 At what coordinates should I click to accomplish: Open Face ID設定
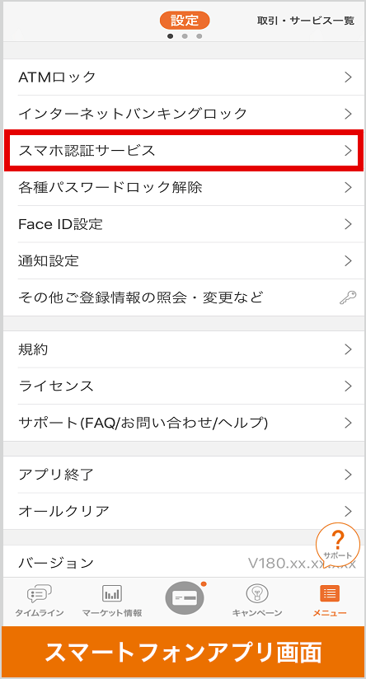tap(184, 224)
